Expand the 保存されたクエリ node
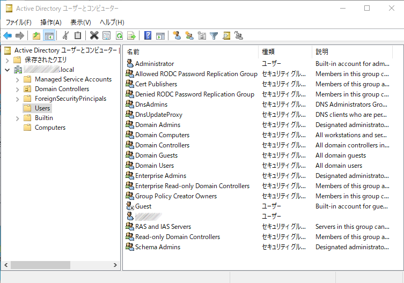Viewport: 404px width, 283px height. [x=7, y=61]
